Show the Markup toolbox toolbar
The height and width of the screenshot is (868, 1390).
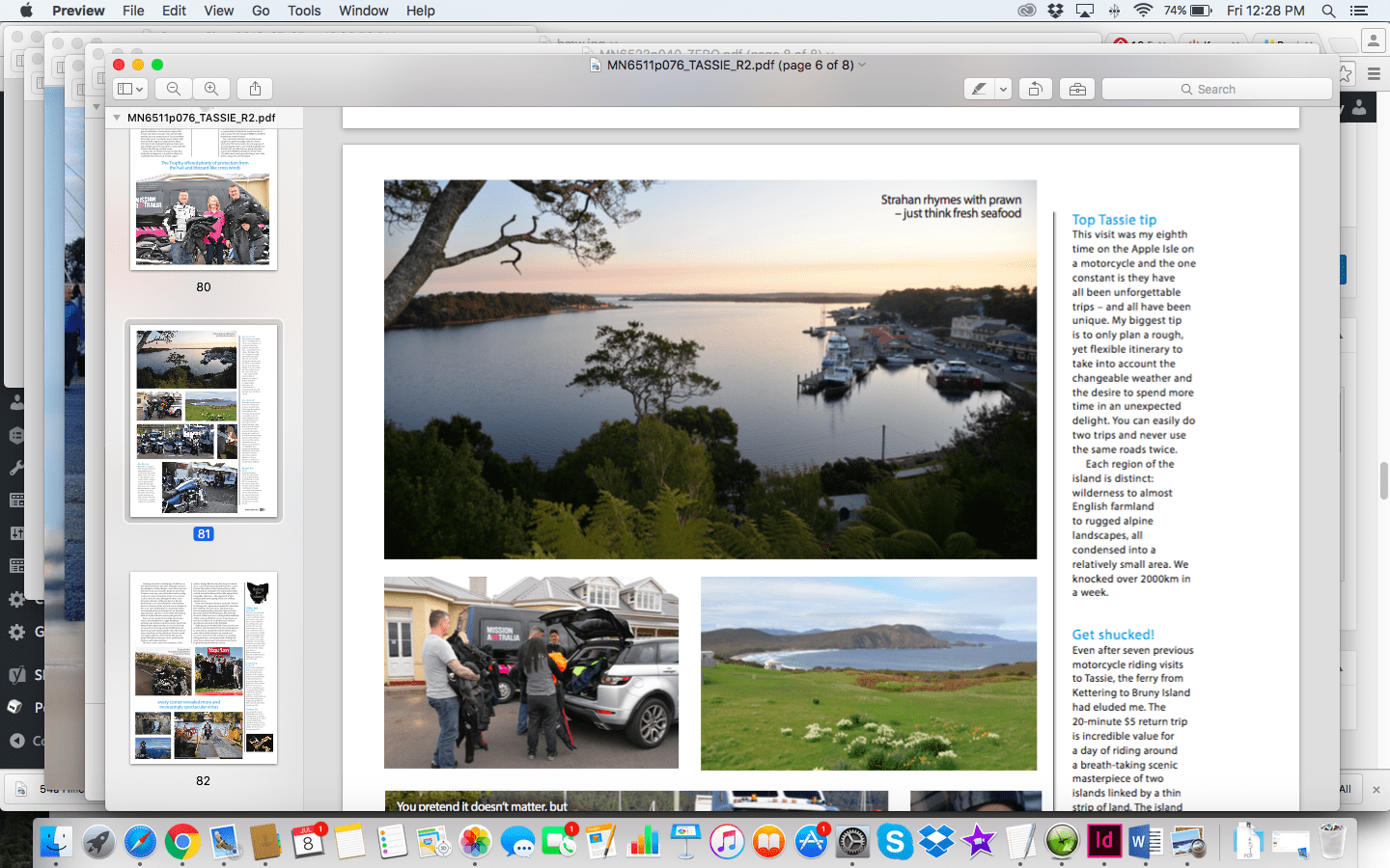pyautogui.click(x=1077, y=89)
